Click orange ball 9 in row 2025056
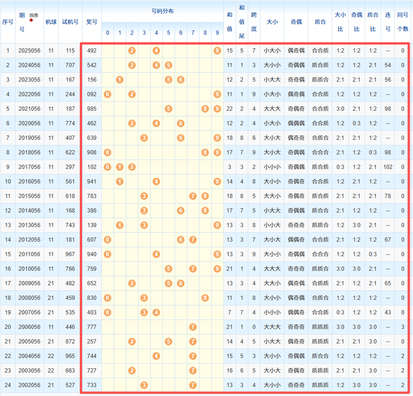Viewport: 413px width, 396px height. click(x=217, y=51)
